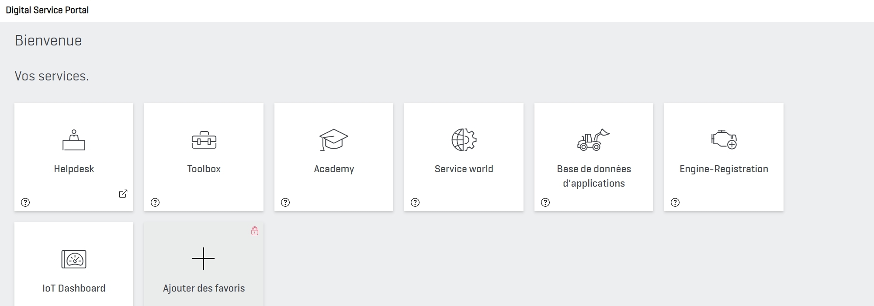Screen dimensions: 874x306
Task: Open help on Base de données d'applications tile
Action: pyautogui.click(x=545, y=202)
